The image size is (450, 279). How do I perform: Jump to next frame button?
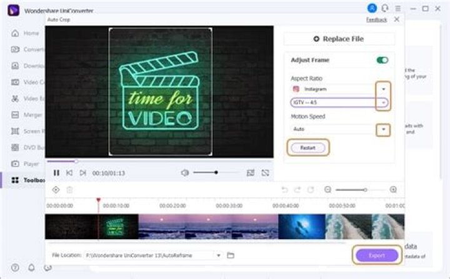[x=83, y=173]
